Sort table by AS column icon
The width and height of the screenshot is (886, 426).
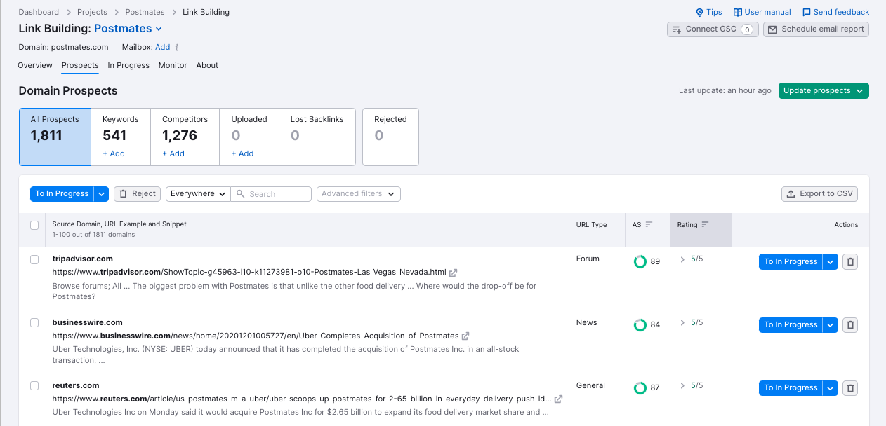pyautogui.click(x=649, y=225)
